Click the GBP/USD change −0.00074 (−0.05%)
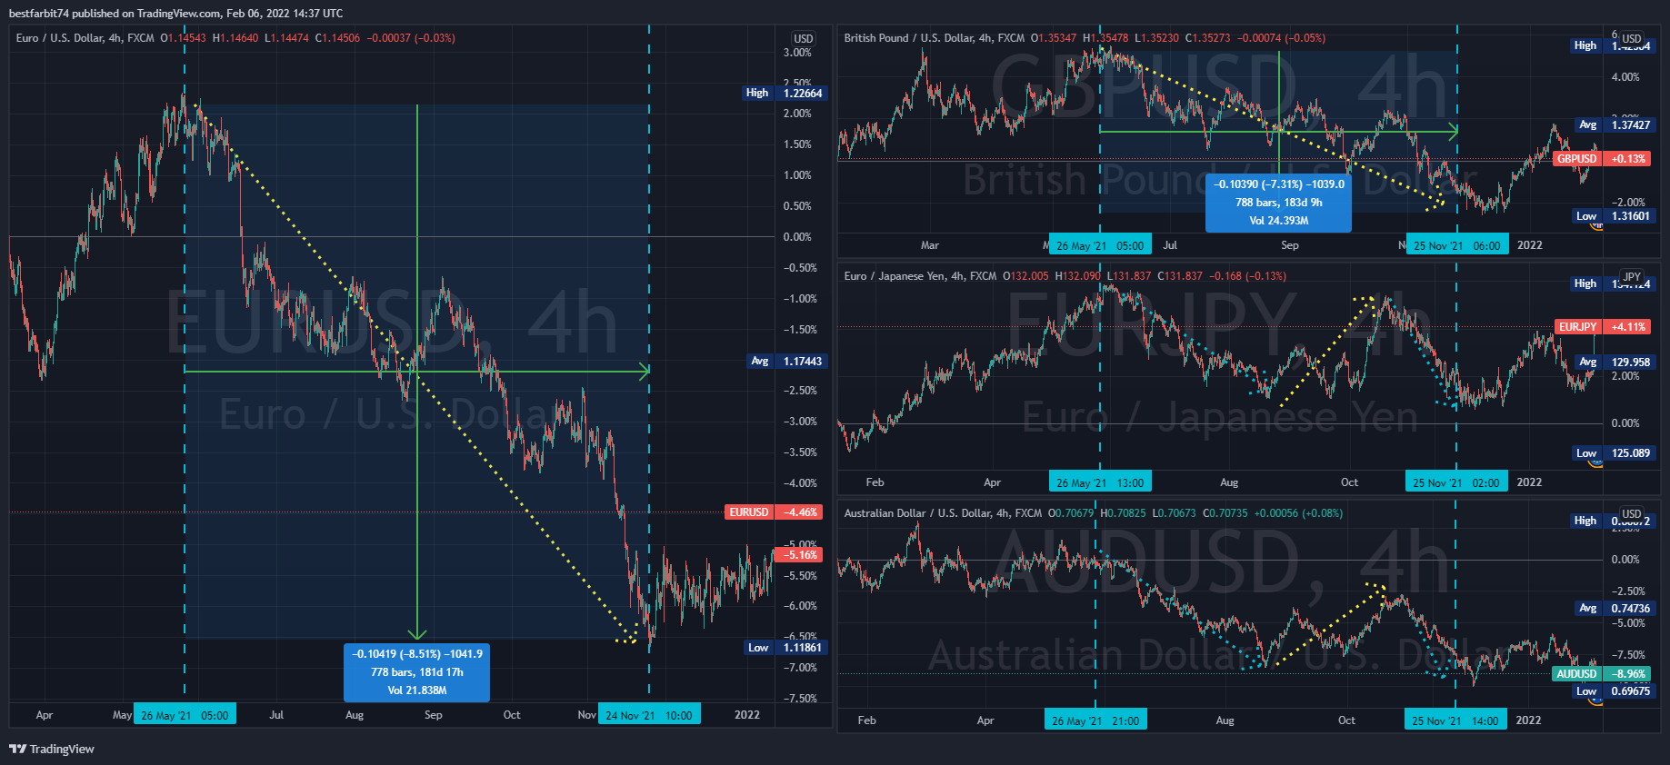The width and height of the screenshot is (1670, 765). (1281, 38)
